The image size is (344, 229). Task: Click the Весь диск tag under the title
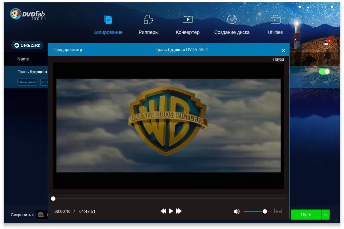[x=27, y=82]
